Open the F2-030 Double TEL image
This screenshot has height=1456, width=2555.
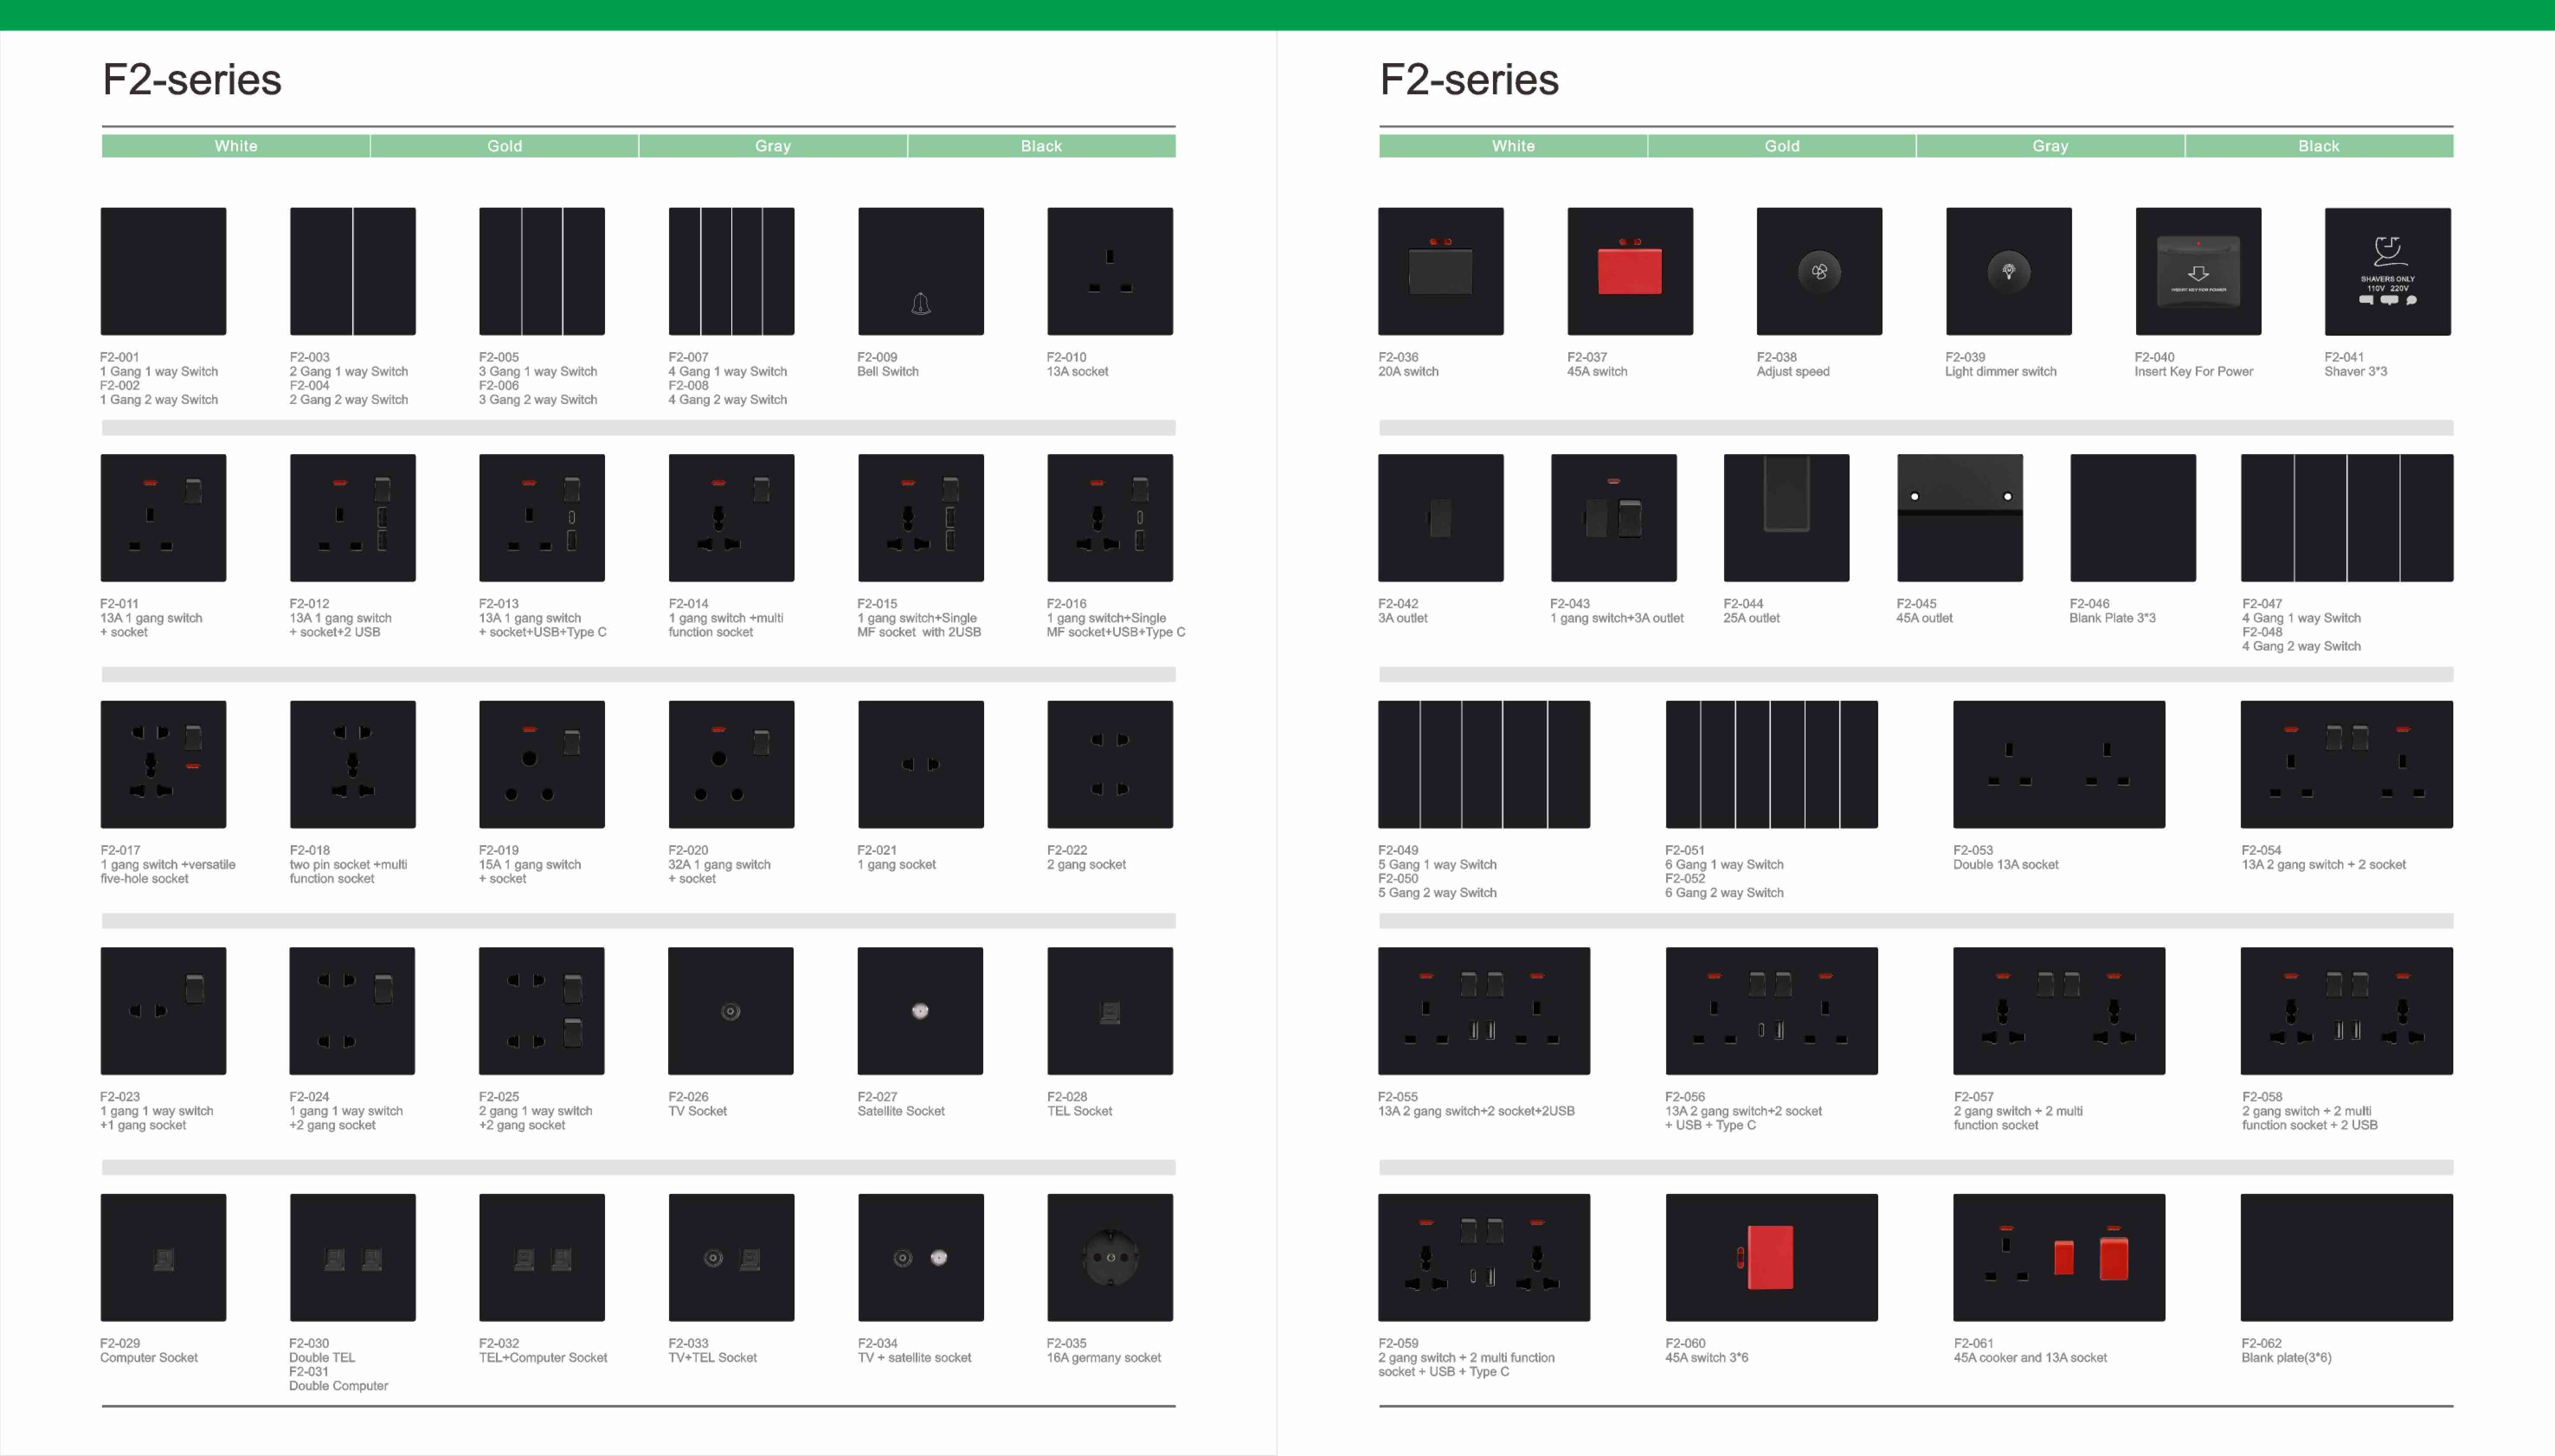pyautogui.click(x=352, y=1257)
